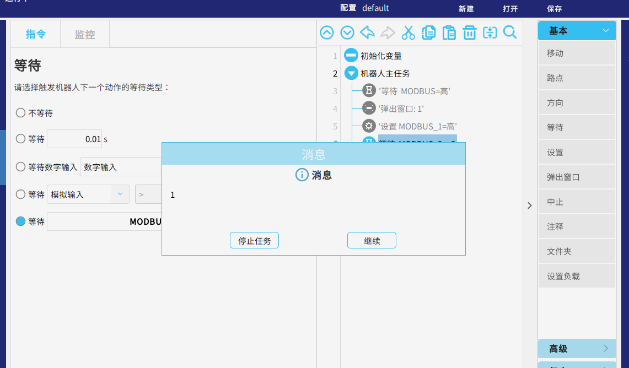Click the move-down arrow icon in toolbar
Screen dimensions: 629x368
click(x=347, y=33)
